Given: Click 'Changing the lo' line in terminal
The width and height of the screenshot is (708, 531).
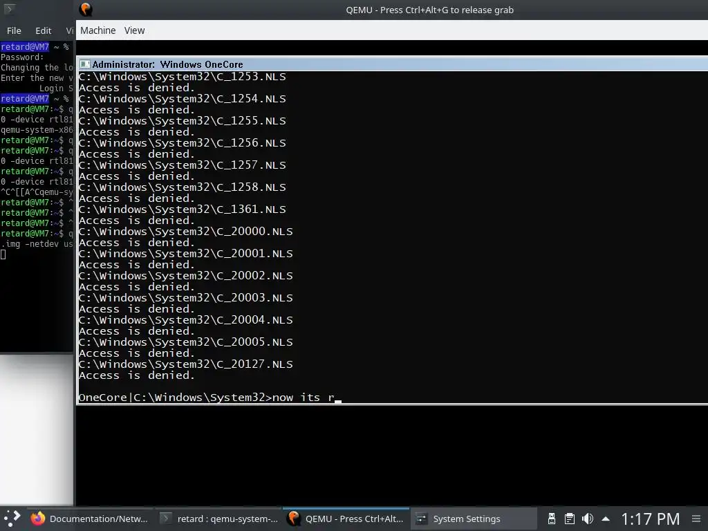Looking at the screenshot, I should [x=37, y=68].
